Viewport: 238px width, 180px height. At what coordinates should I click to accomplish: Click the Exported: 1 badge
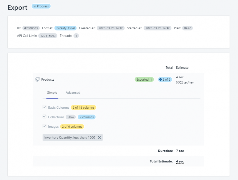pos(144,79)
